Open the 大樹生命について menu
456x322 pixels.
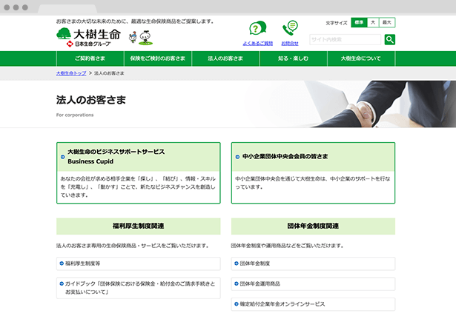click(361, 58)
